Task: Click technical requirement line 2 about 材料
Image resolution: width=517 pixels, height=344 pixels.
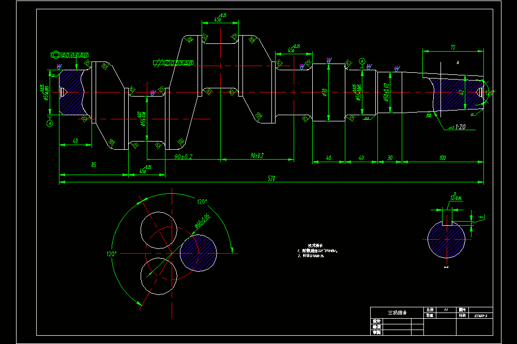Action: pos(311,256)
